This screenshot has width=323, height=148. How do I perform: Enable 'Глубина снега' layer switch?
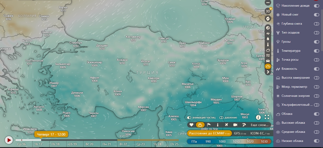point(317,24)
